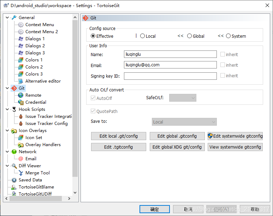Open the SafeCrLf dropdown
The width and height of the screenshot is (273, 216).
tap(183, 98)
